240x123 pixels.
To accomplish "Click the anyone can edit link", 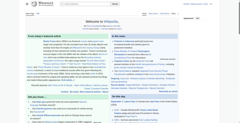I will (113, 26).
